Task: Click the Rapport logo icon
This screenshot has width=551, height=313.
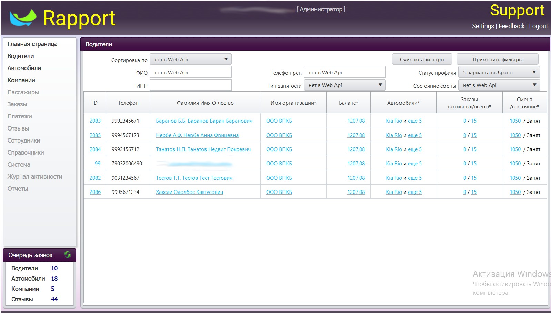Action: (23, 18)
